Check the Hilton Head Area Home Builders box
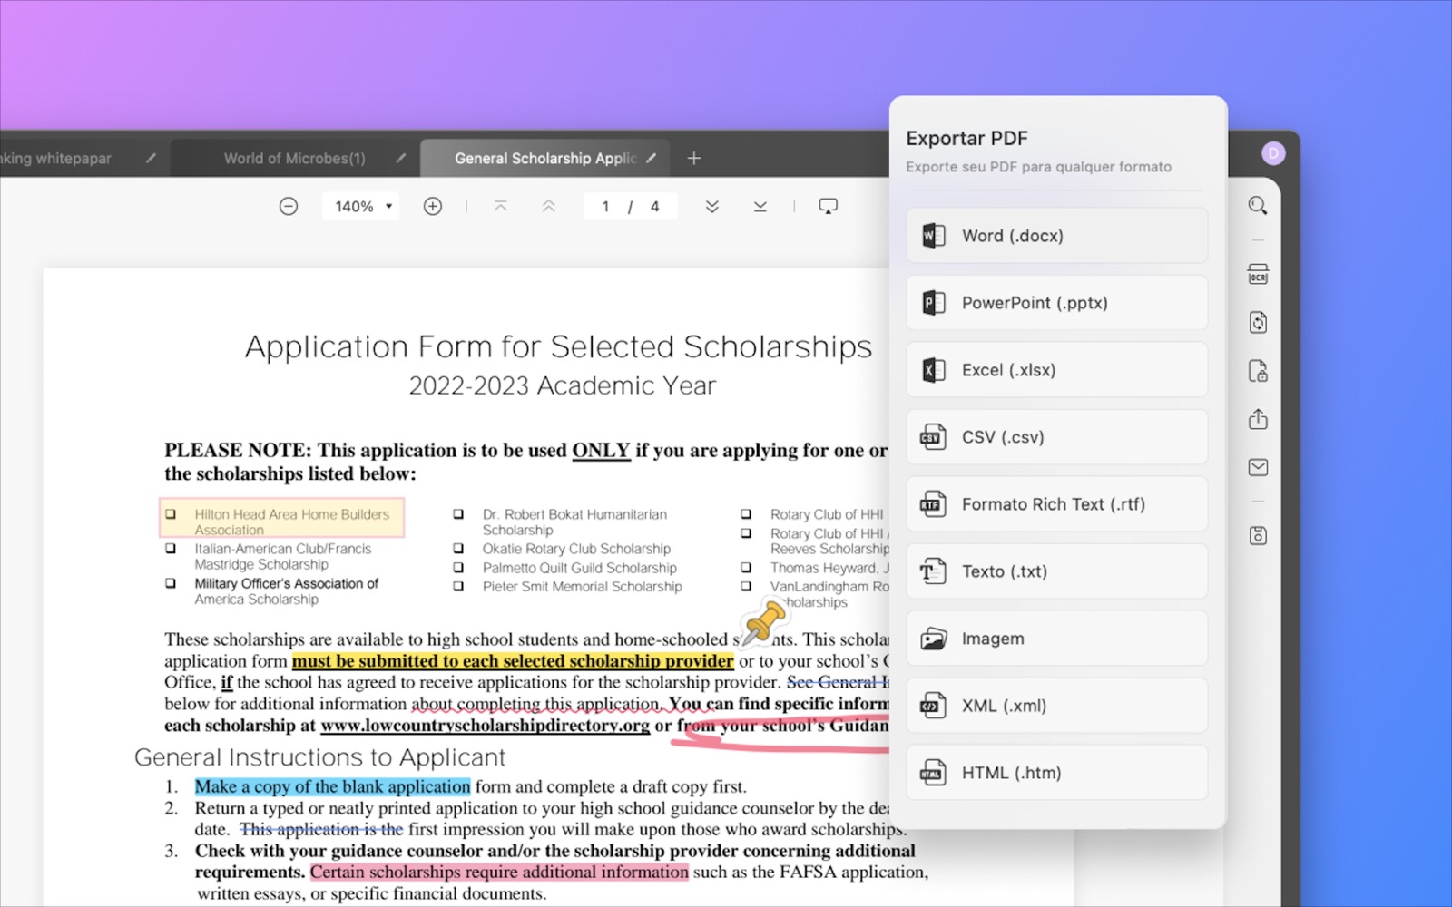1452x907 pixels. 171,514
